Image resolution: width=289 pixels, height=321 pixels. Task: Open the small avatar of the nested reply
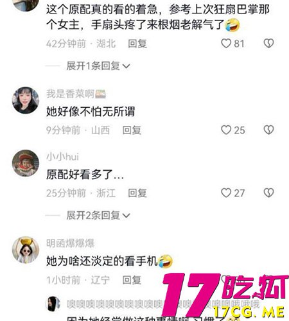[53, 304]
